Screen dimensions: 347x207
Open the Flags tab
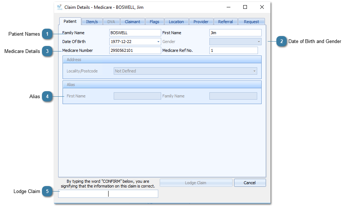tap(154, 22)
